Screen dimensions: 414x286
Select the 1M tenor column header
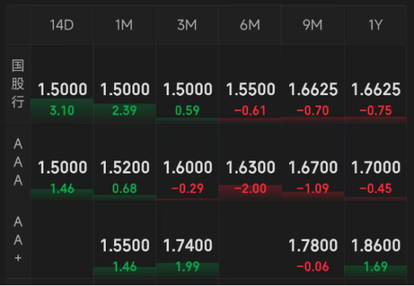click(124, 25)
